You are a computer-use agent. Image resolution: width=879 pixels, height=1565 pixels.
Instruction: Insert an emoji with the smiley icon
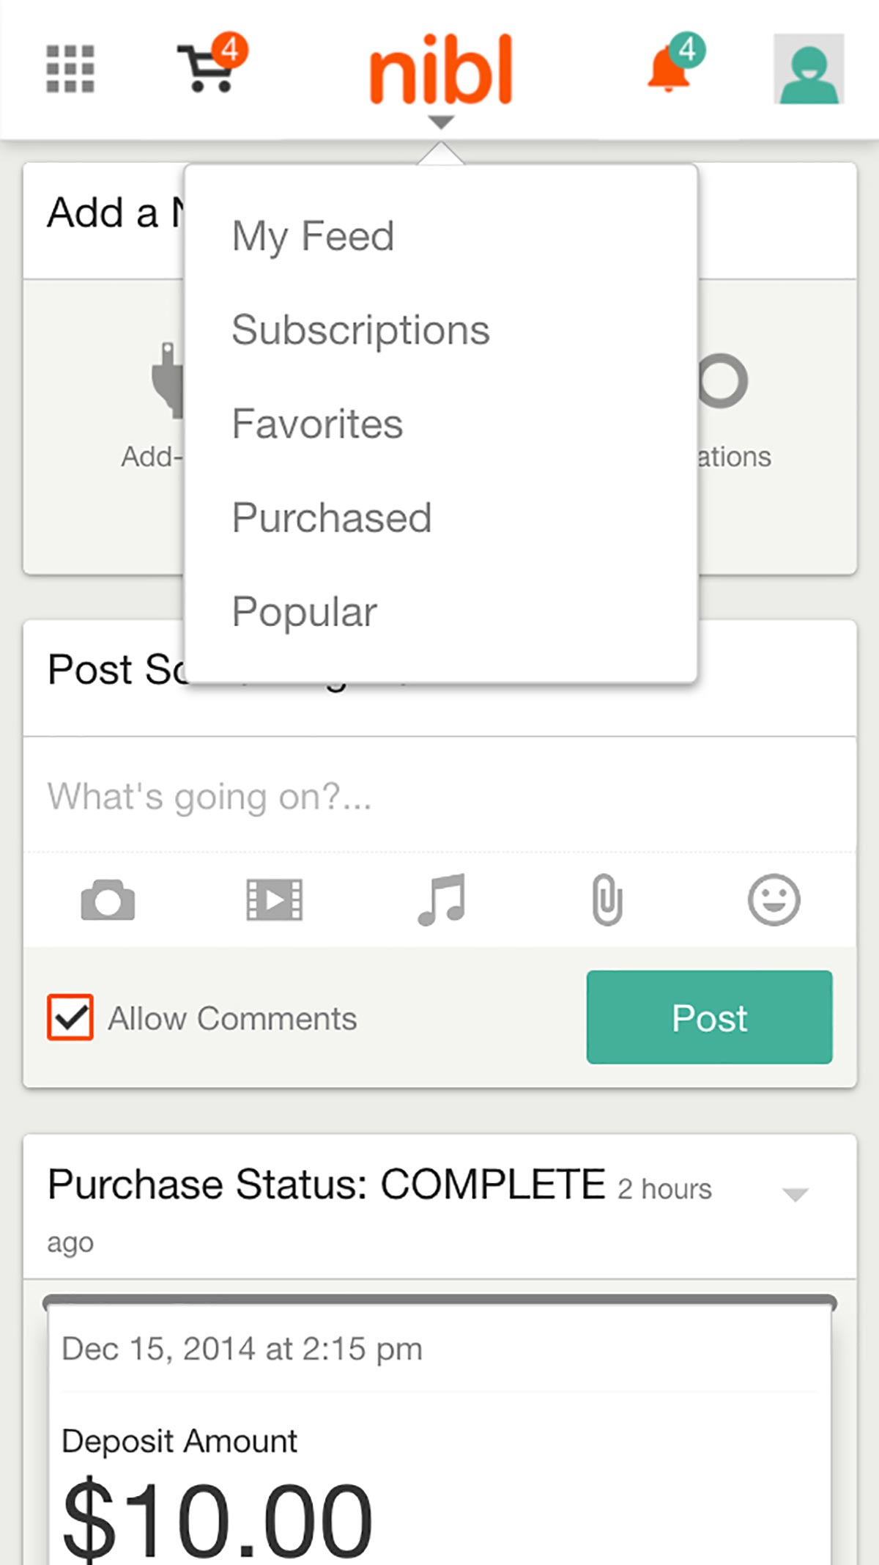pyautogui.click(x=774, y=899)
